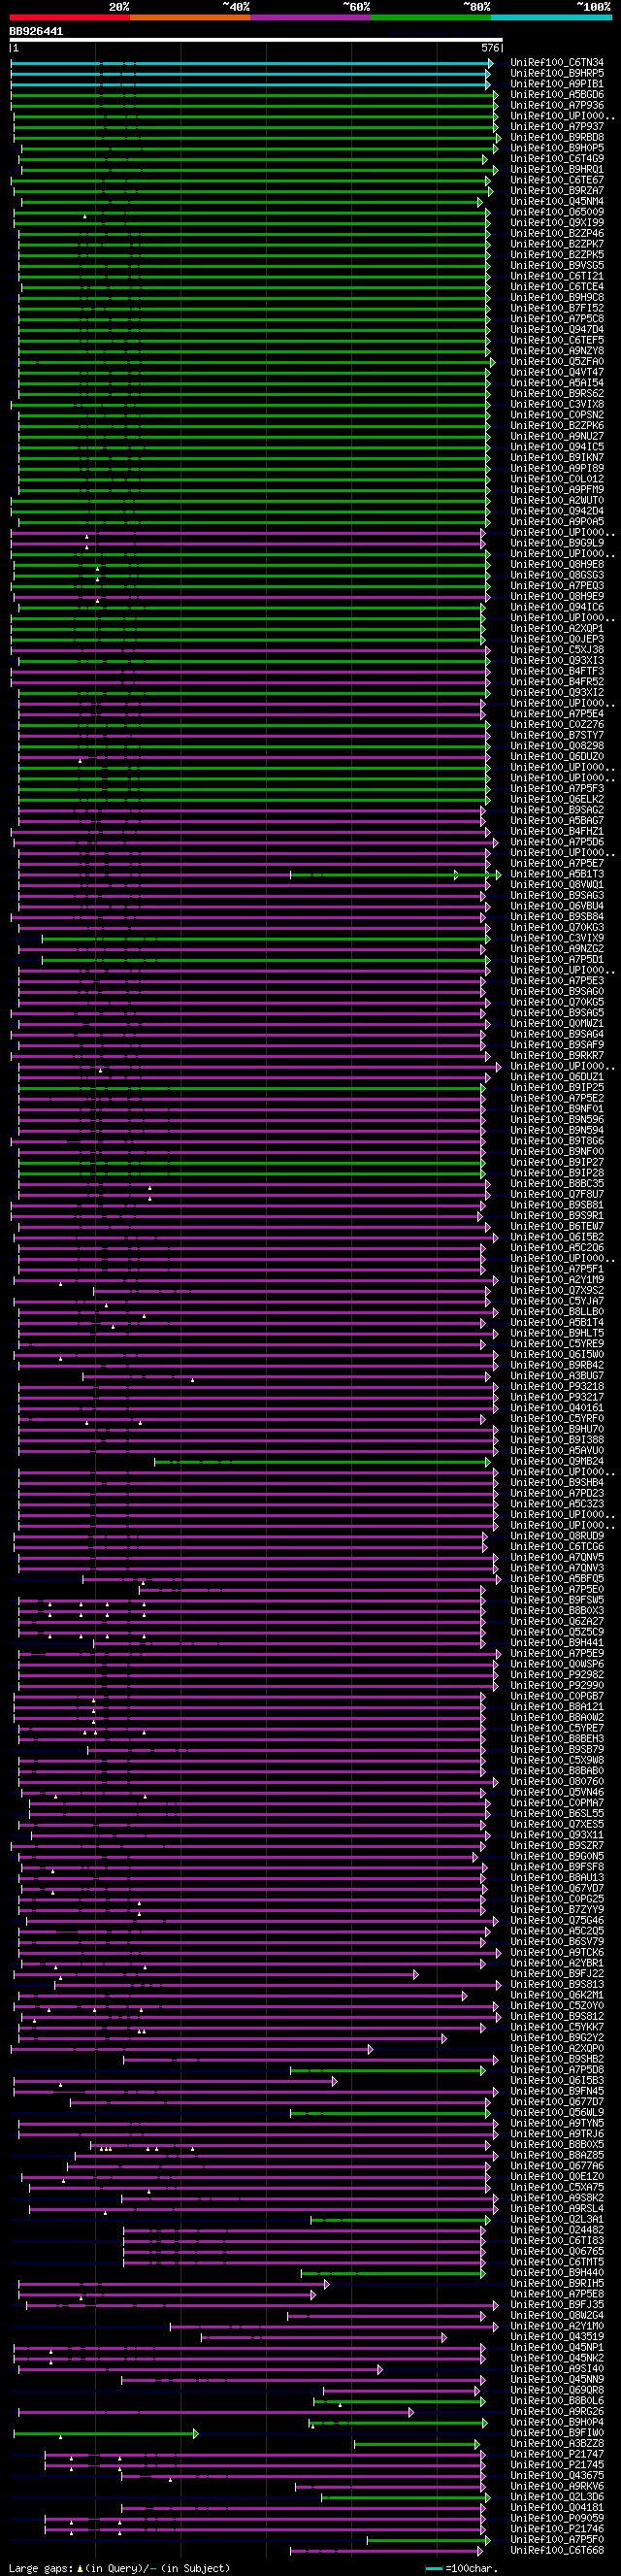Click the label UniRef100_B6TEW7
The image size is (621, 2576).
(557, 1226)
